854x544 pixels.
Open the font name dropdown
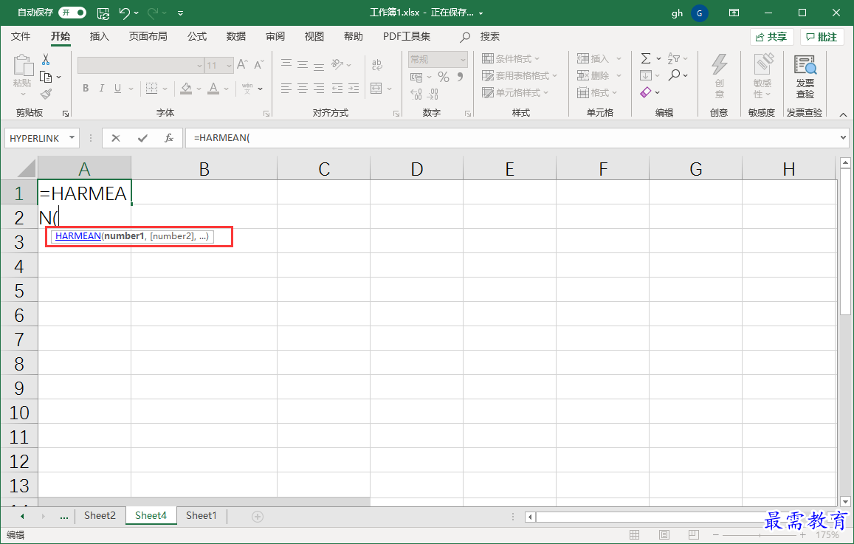(199, 66)
